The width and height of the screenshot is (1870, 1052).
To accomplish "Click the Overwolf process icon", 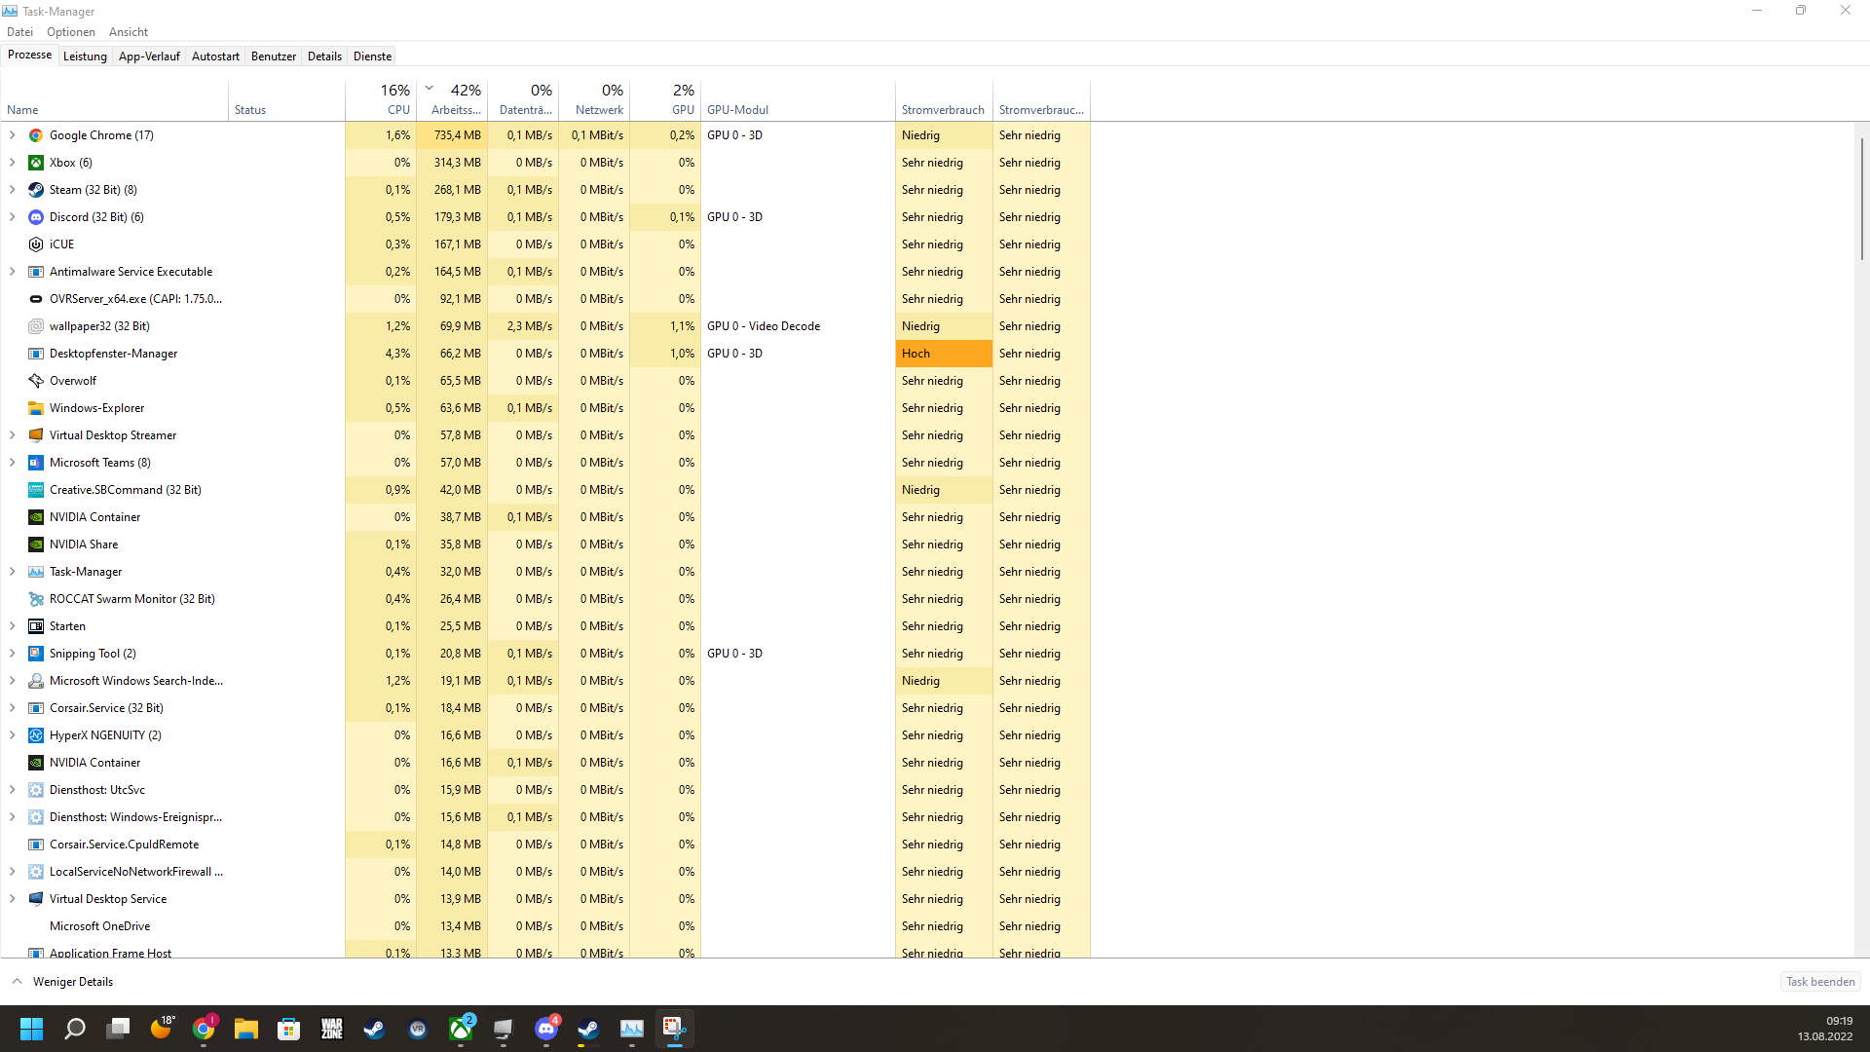I will (36, 381).
